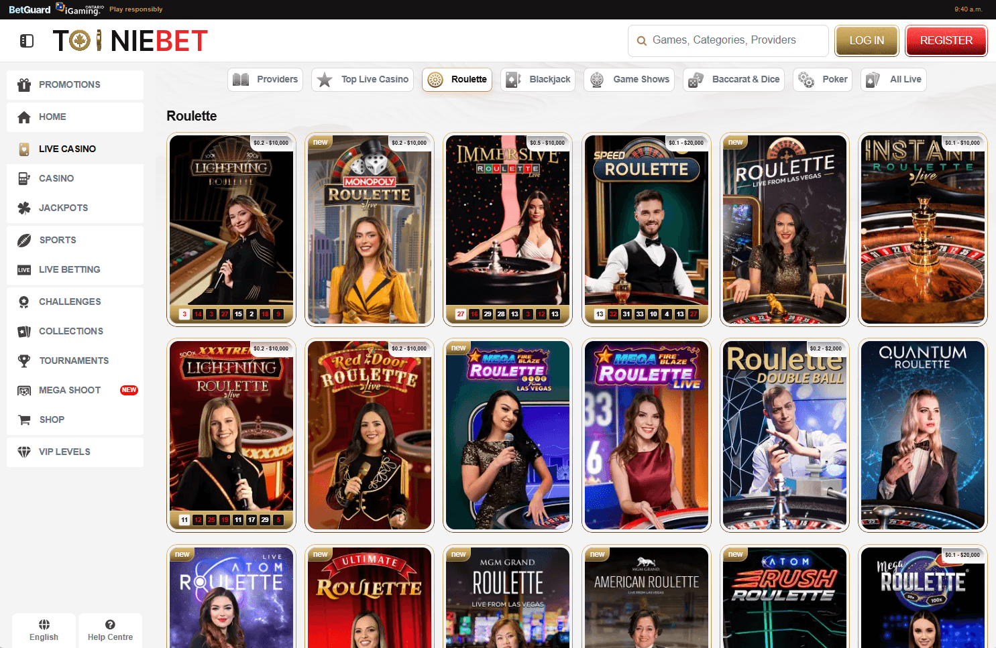The height and width of the screenshot is (648, 996).
Task: Open the Quantum Roulette game
Action: pyautogui.click(x=923, y=435)
